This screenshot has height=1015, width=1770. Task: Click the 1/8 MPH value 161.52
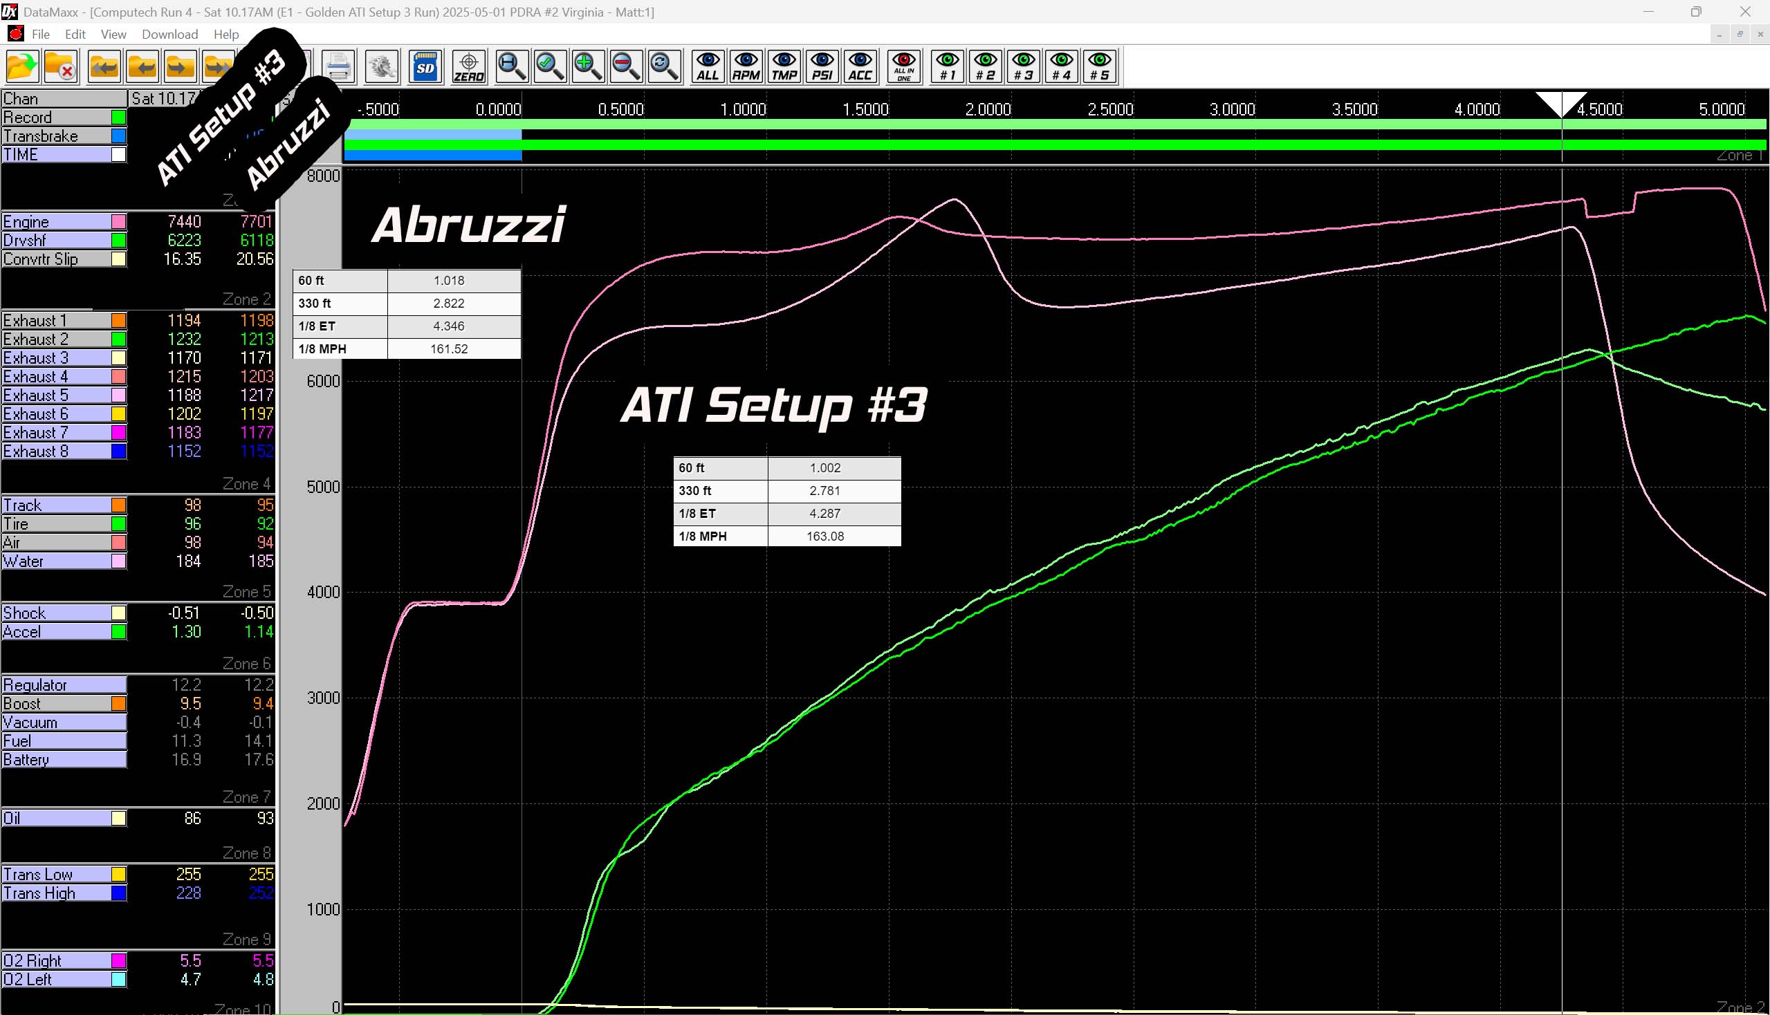(449, 349)
